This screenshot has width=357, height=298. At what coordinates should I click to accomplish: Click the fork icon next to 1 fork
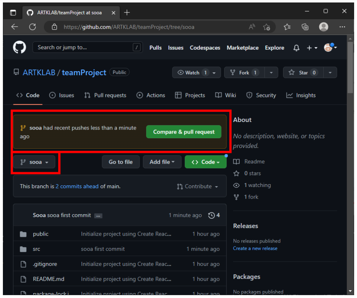(x=236, y=197)
